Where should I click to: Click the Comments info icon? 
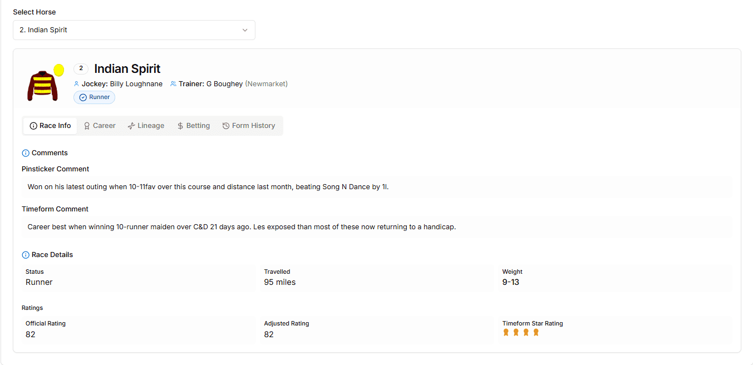tap(26, 153)
